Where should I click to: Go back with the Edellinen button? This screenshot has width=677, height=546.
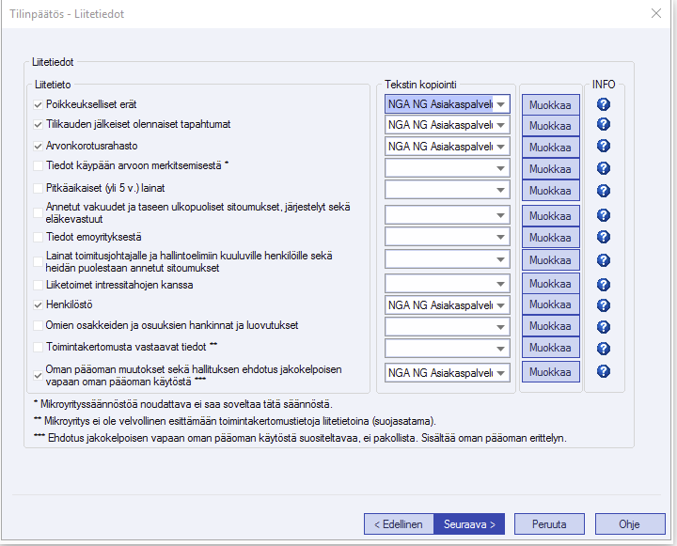pyautogui.click(x=399, y=523)
